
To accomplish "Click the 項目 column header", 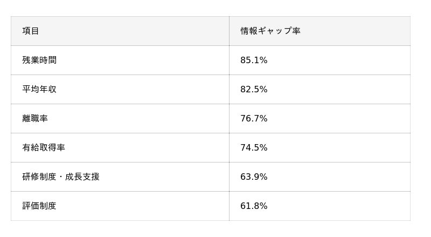I will [x=31, y=31].
